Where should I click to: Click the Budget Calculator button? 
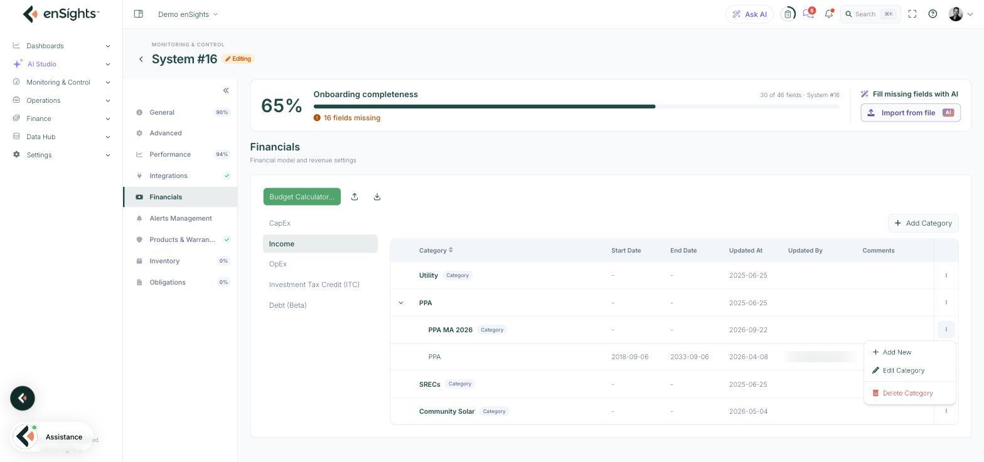click(302, 197)
